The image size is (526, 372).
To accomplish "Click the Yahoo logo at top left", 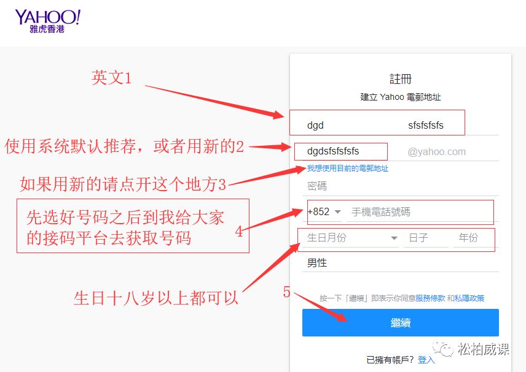I will (47, 20).
